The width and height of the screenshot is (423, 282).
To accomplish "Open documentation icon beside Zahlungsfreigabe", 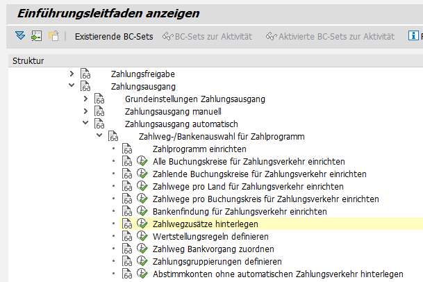I will (x=85, y=74).
